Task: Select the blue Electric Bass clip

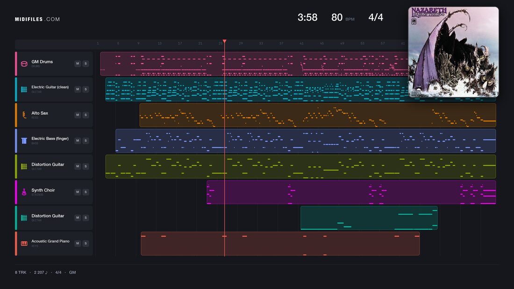Action: [x=306, y=141]
